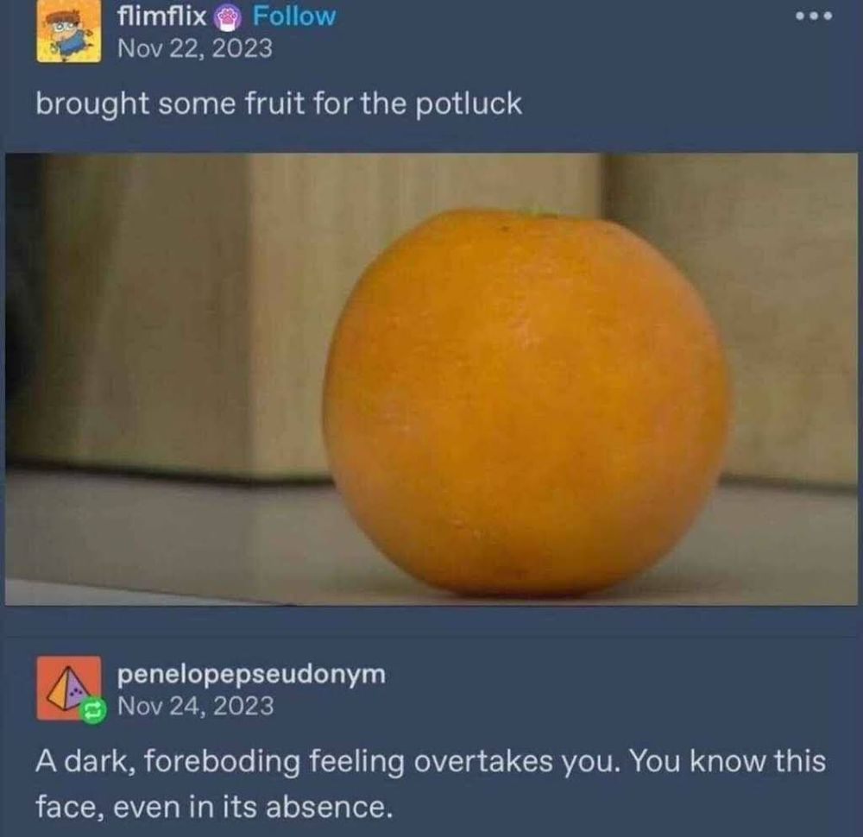
Task: Click the green reblog badge icon
Action: point(92,710)
